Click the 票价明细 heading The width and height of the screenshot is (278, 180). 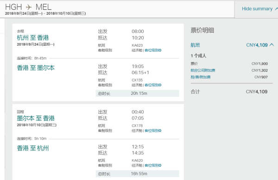pos(202,30)
